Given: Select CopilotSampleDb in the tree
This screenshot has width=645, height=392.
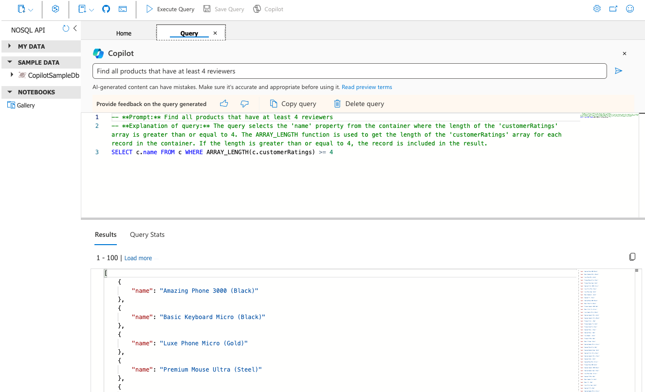Looking at the screenshot, I should pos(54,75).
